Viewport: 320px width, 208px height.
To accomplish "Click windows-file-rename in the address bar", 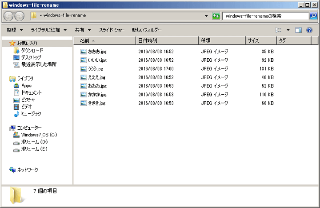I will [x=64, y=15].
